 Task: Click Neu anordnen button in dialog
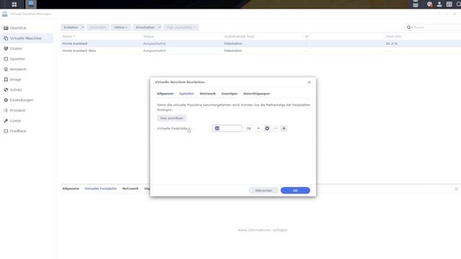[171, 118]
